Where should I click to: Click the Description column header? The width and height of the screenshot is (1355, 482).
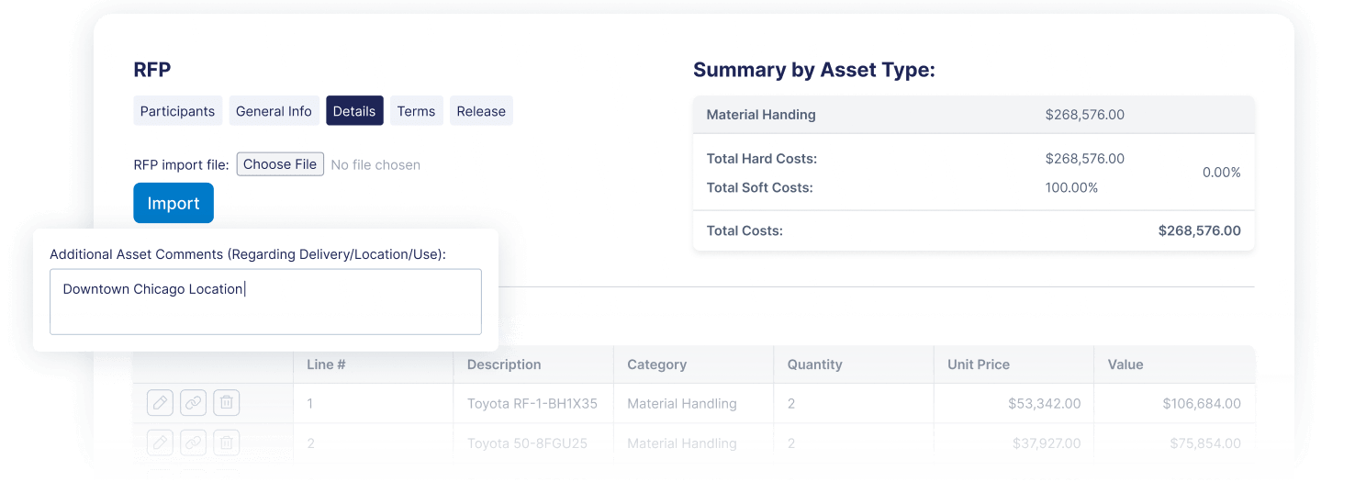504,364
